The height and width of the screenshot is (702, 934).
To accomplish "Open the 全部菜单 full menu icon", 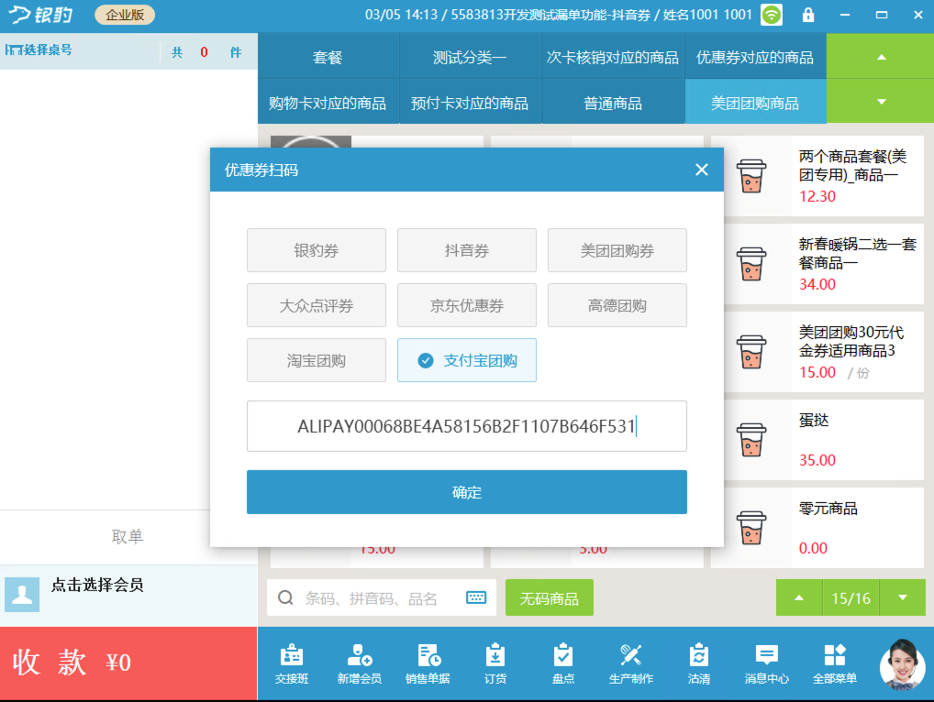I will [834, 662].
